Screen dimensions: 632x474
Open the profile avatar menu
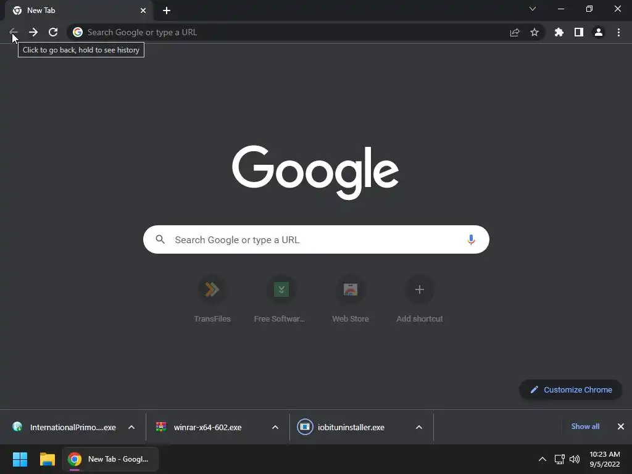pyautogui.click(x=599, y=32)
